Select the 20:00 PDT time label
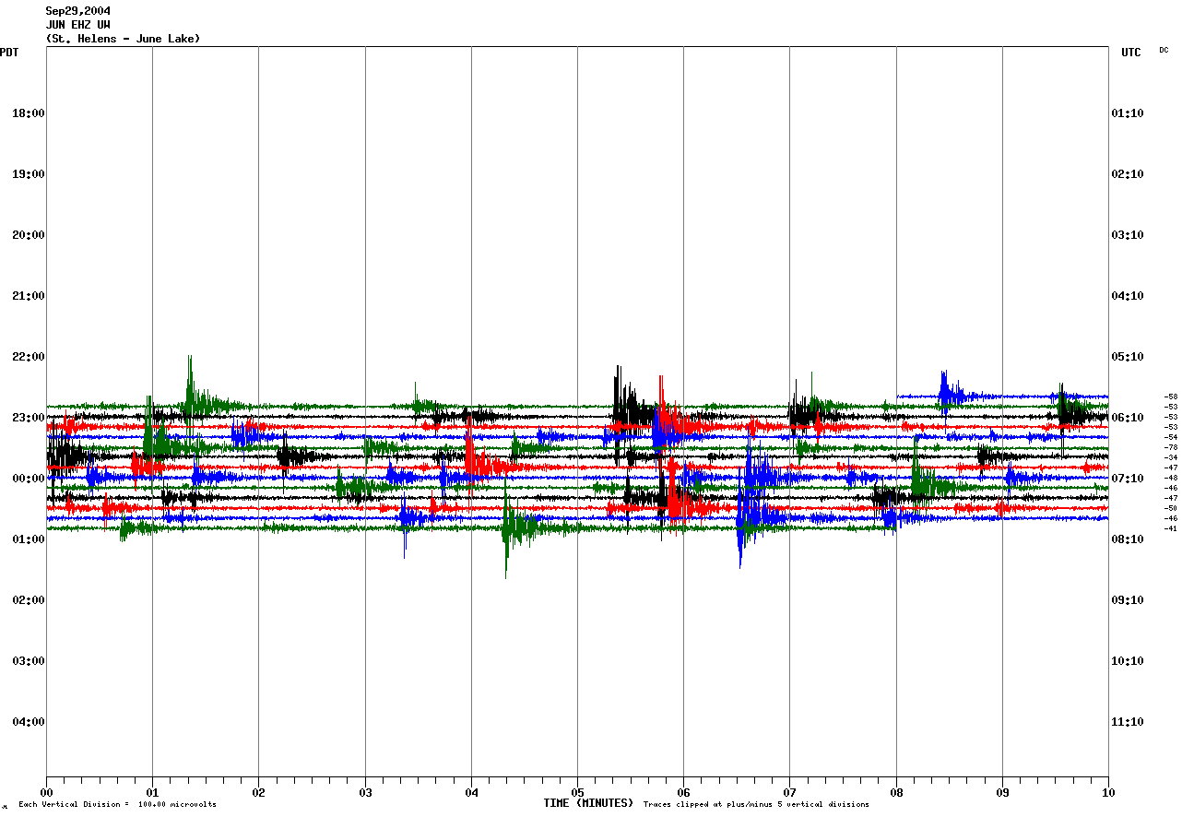Image resolution: width=1182 pixels, height=817 pixels. click(x=29, y=235)
